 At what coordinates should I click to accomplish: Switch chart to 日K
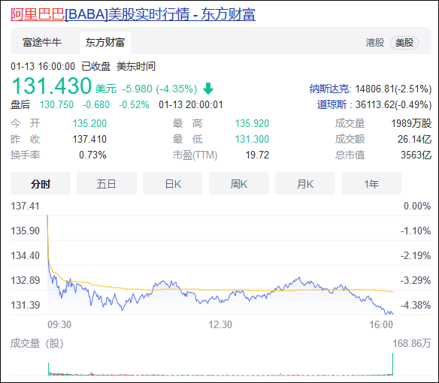[173, 184]
